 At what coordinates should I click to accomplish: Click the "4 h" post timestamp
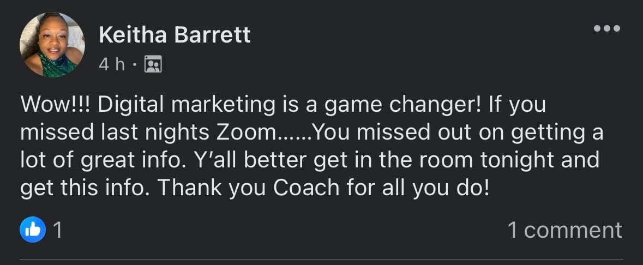point(111,65)
